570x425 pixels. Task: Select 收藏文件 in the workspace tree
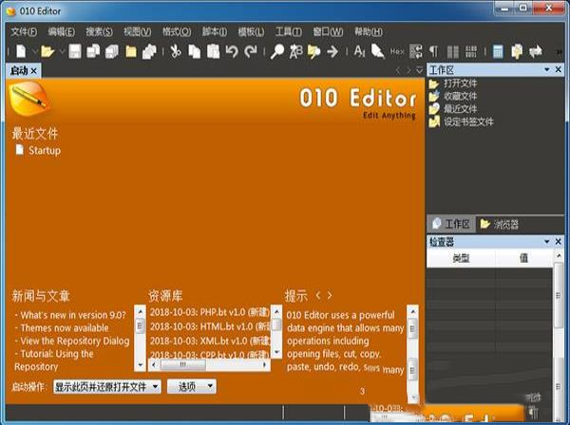coord(459,96)
